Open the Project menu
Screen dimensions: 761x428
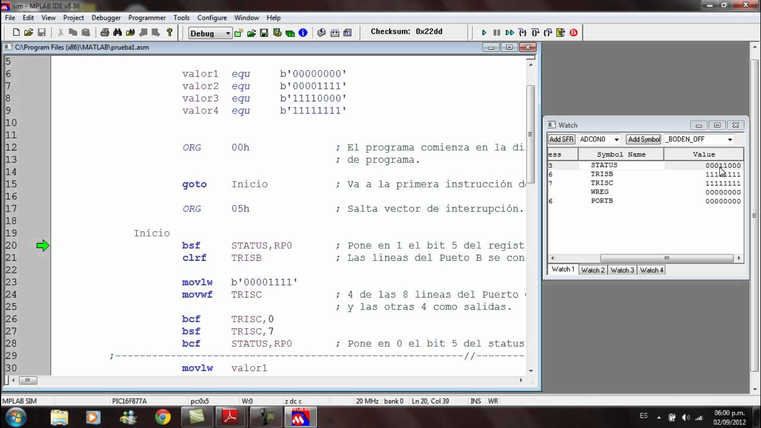point(74,18)
